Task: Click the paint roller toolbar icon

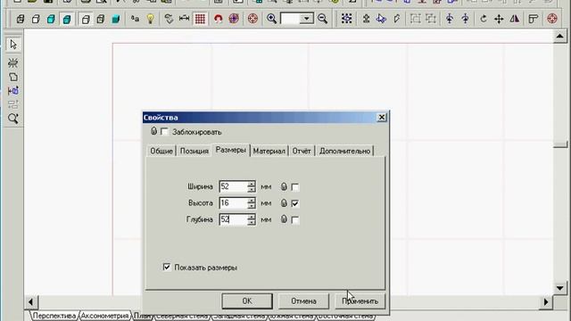Action: coord(534,19)
